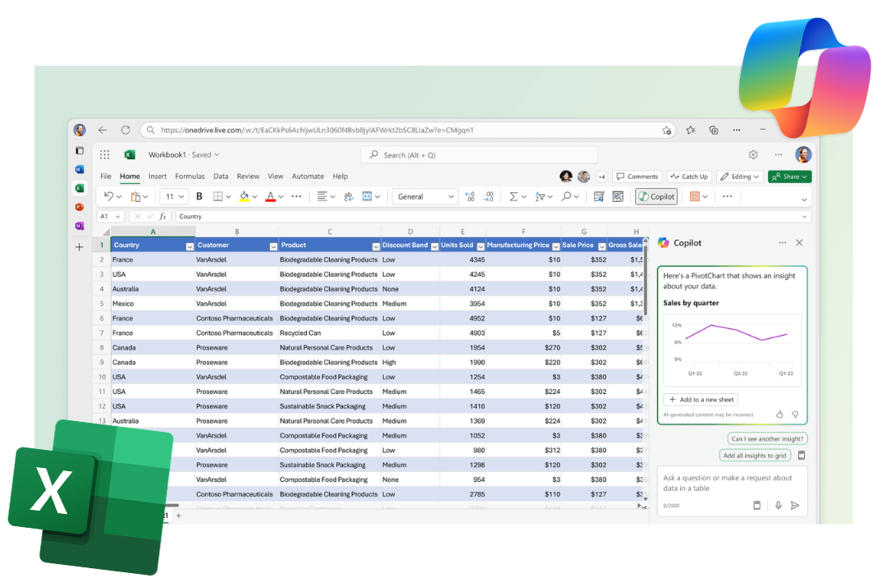The image size is (886, 587).
Task: Switch to the Automate tab
Action: coord(308,176)
